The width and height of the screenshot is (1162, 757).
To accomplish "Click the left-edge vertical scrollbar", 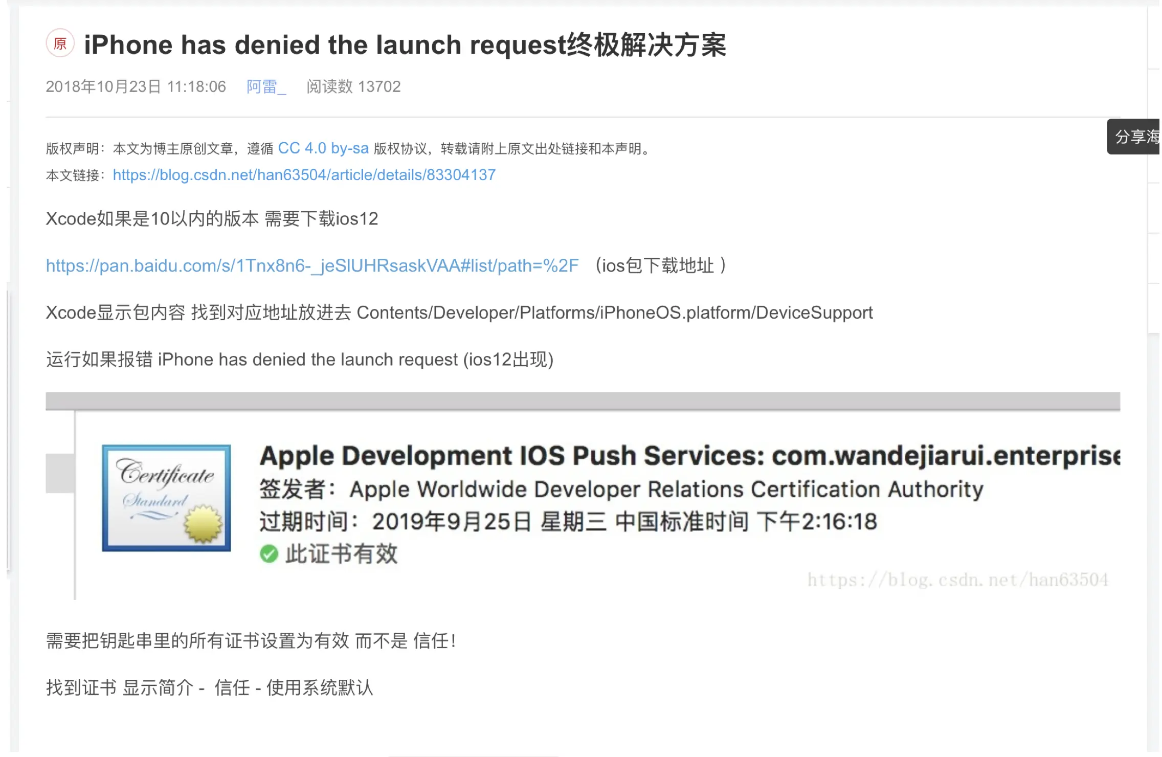I will pos(8,430).
